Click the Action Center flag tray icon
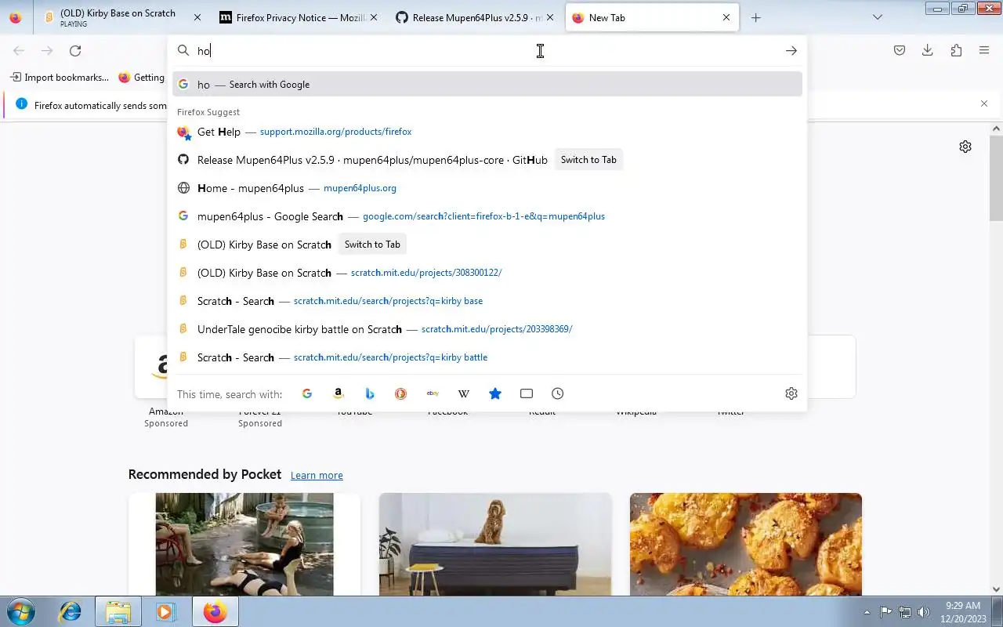1003x627 pixels. pyautogui.click(x=886, y=612)
